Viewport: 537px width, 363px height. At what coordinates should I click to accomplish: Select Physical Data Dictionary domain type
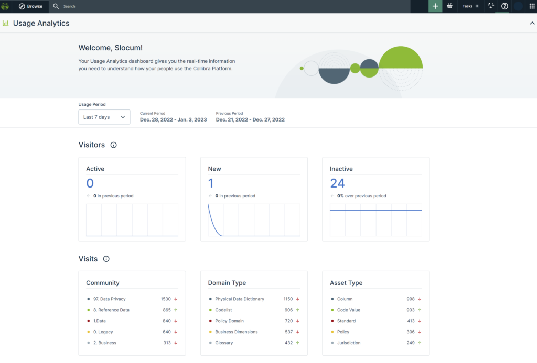(x=239, y=299)
